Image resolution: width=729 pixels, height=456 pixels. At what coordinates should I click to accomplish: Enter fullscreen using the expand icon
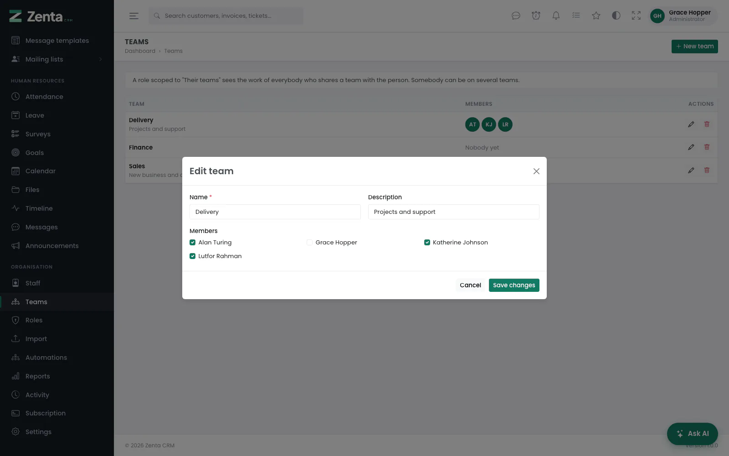[x=636, y=16]
